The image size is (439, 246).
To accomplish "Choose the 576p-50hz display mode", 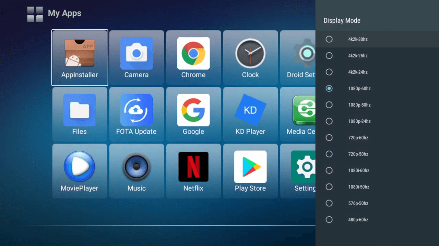I will tap(377, 203).
